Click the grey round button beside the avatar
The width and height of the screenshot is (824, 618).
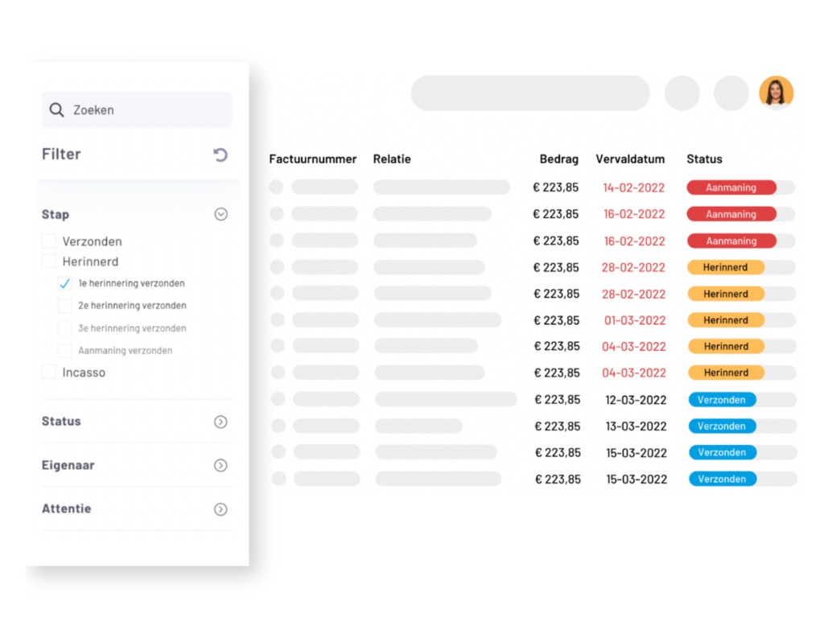[731, 93]
